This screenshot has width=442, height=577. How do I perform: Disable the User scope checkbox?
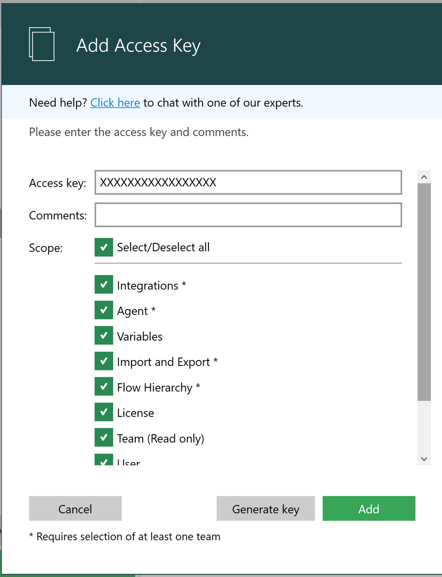point(104,462)
